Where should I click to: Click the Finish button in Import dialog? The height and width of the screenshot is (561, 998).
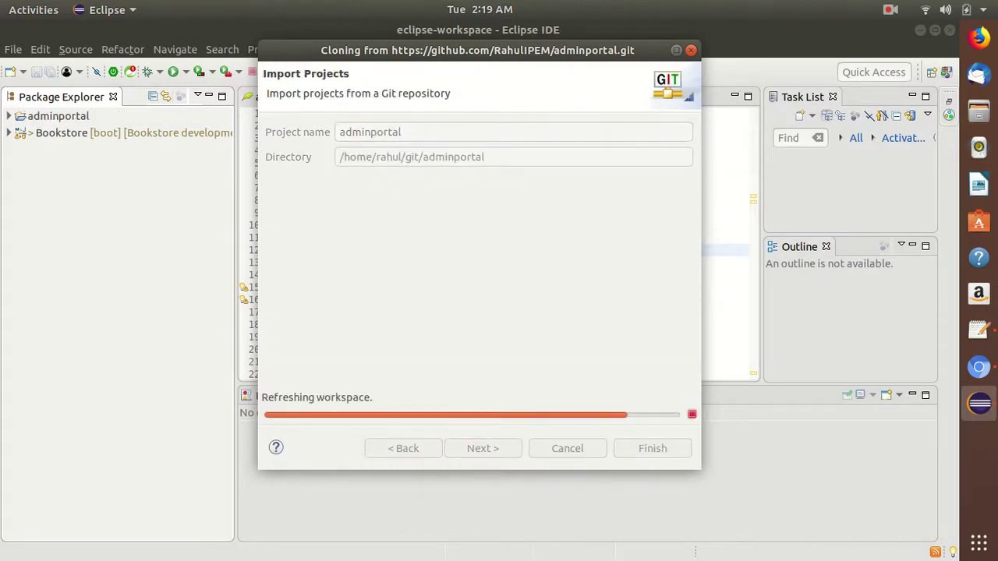coord(653,448)
